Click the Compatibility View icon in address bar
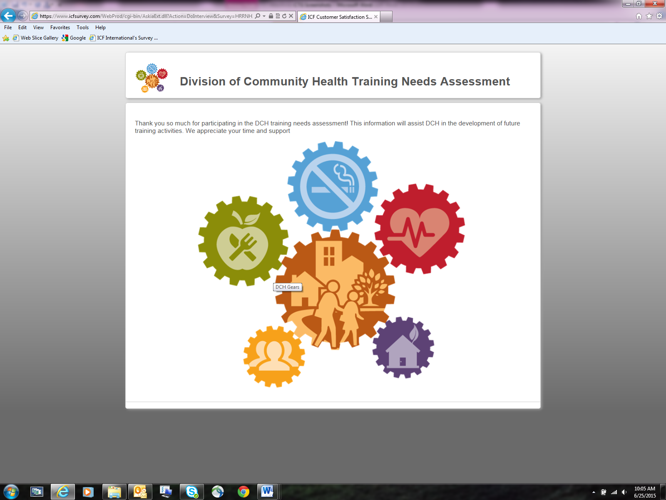This screenshot has width=666, height=500. [x=278, y=16]
